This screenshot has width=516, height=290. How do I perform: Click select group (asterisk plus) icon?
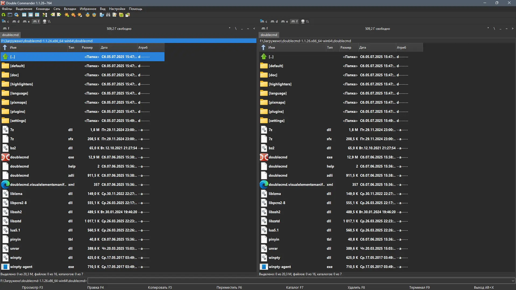click(67, 15)
